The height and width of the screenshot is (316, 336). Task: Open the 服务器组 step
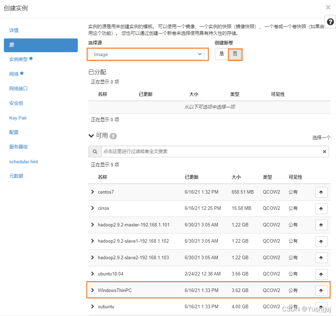point(18,147)
